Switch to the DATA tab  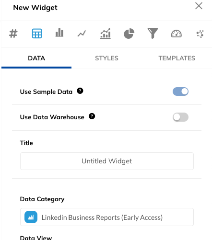pos(36,58)
